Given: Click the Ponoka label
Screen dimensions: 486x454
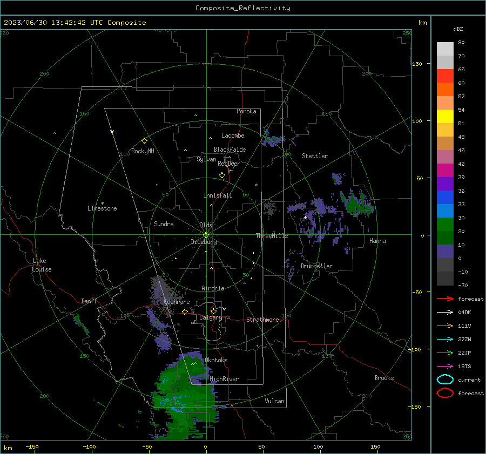Looking at the screenshot, I should (x=246, y=111).
